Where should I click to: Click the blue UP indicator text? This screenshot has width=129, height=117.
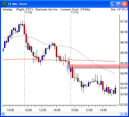[x=122, y=9]
